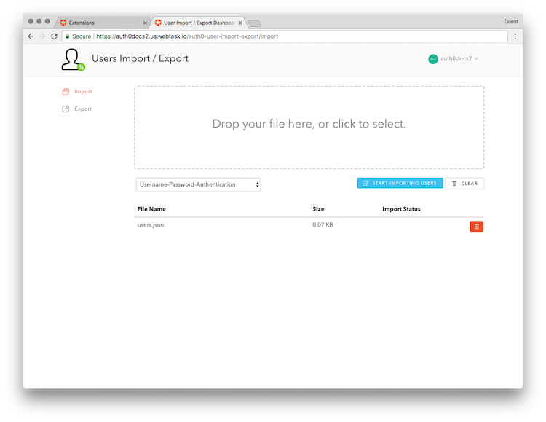Click the File Name column header
Image resolution: width=546 pixels, height=422 pixels.
[x=151, y=209]
